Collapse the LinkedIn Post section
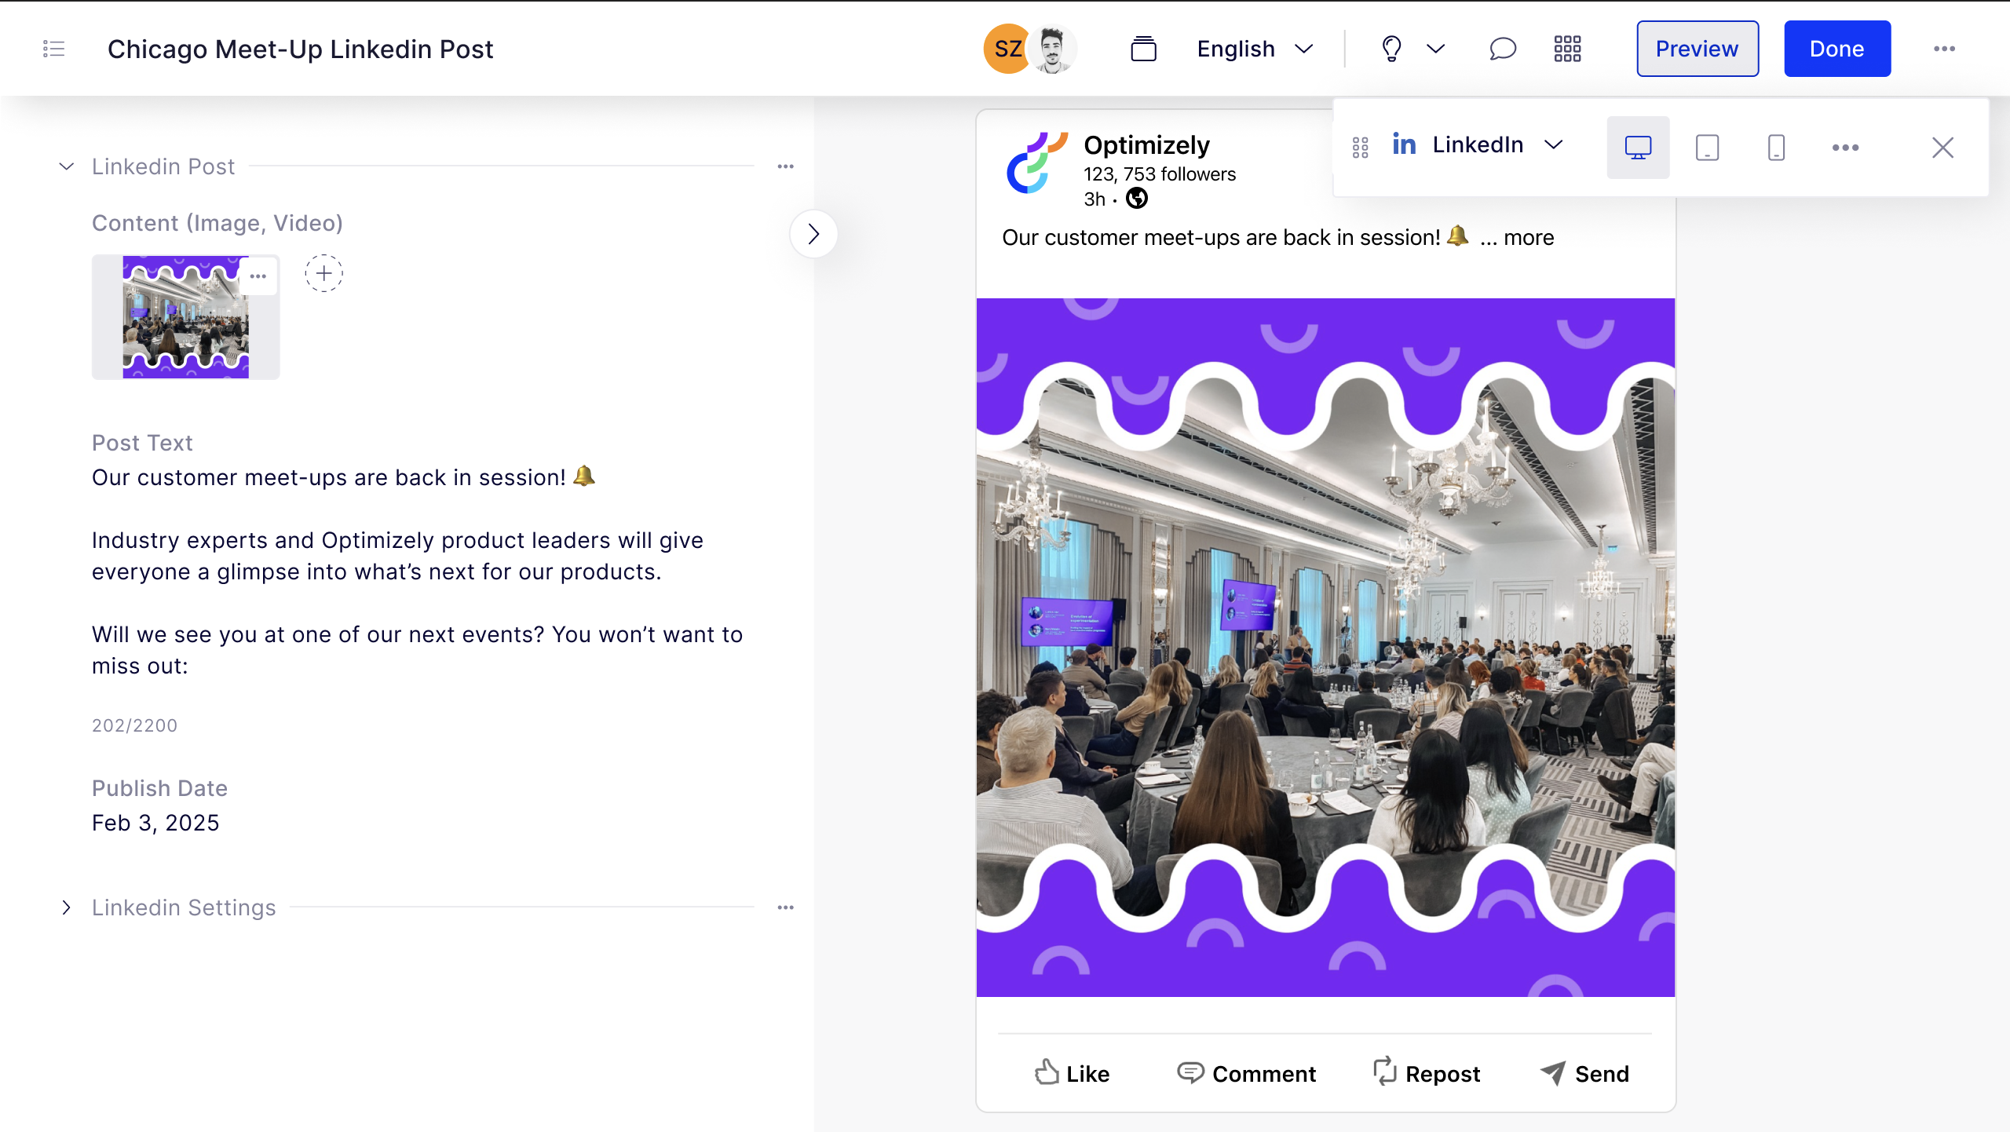2010x1132 pixels. pos(65,166)
